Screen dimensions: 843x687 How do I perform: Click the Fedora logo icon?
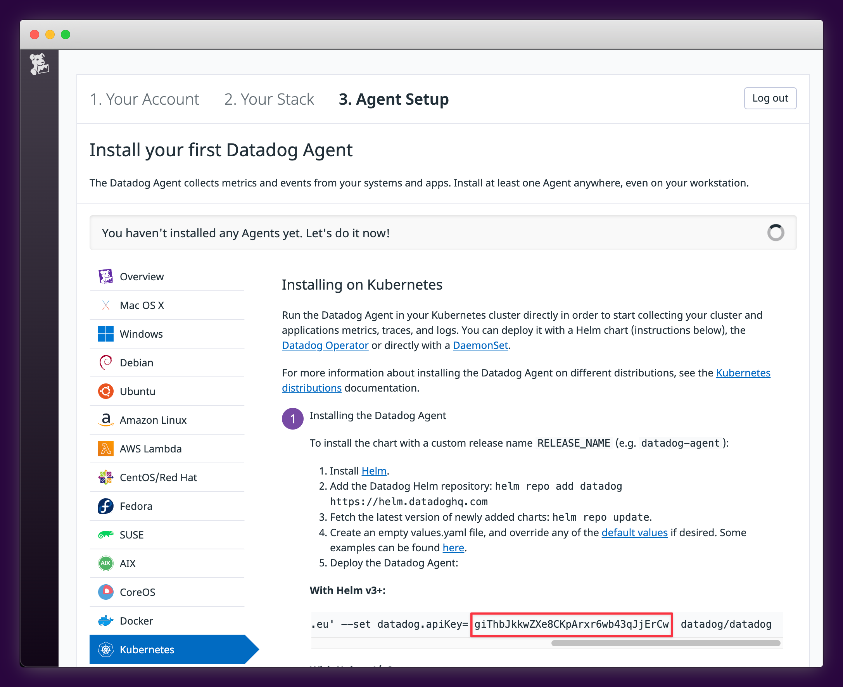coord(106,506)
